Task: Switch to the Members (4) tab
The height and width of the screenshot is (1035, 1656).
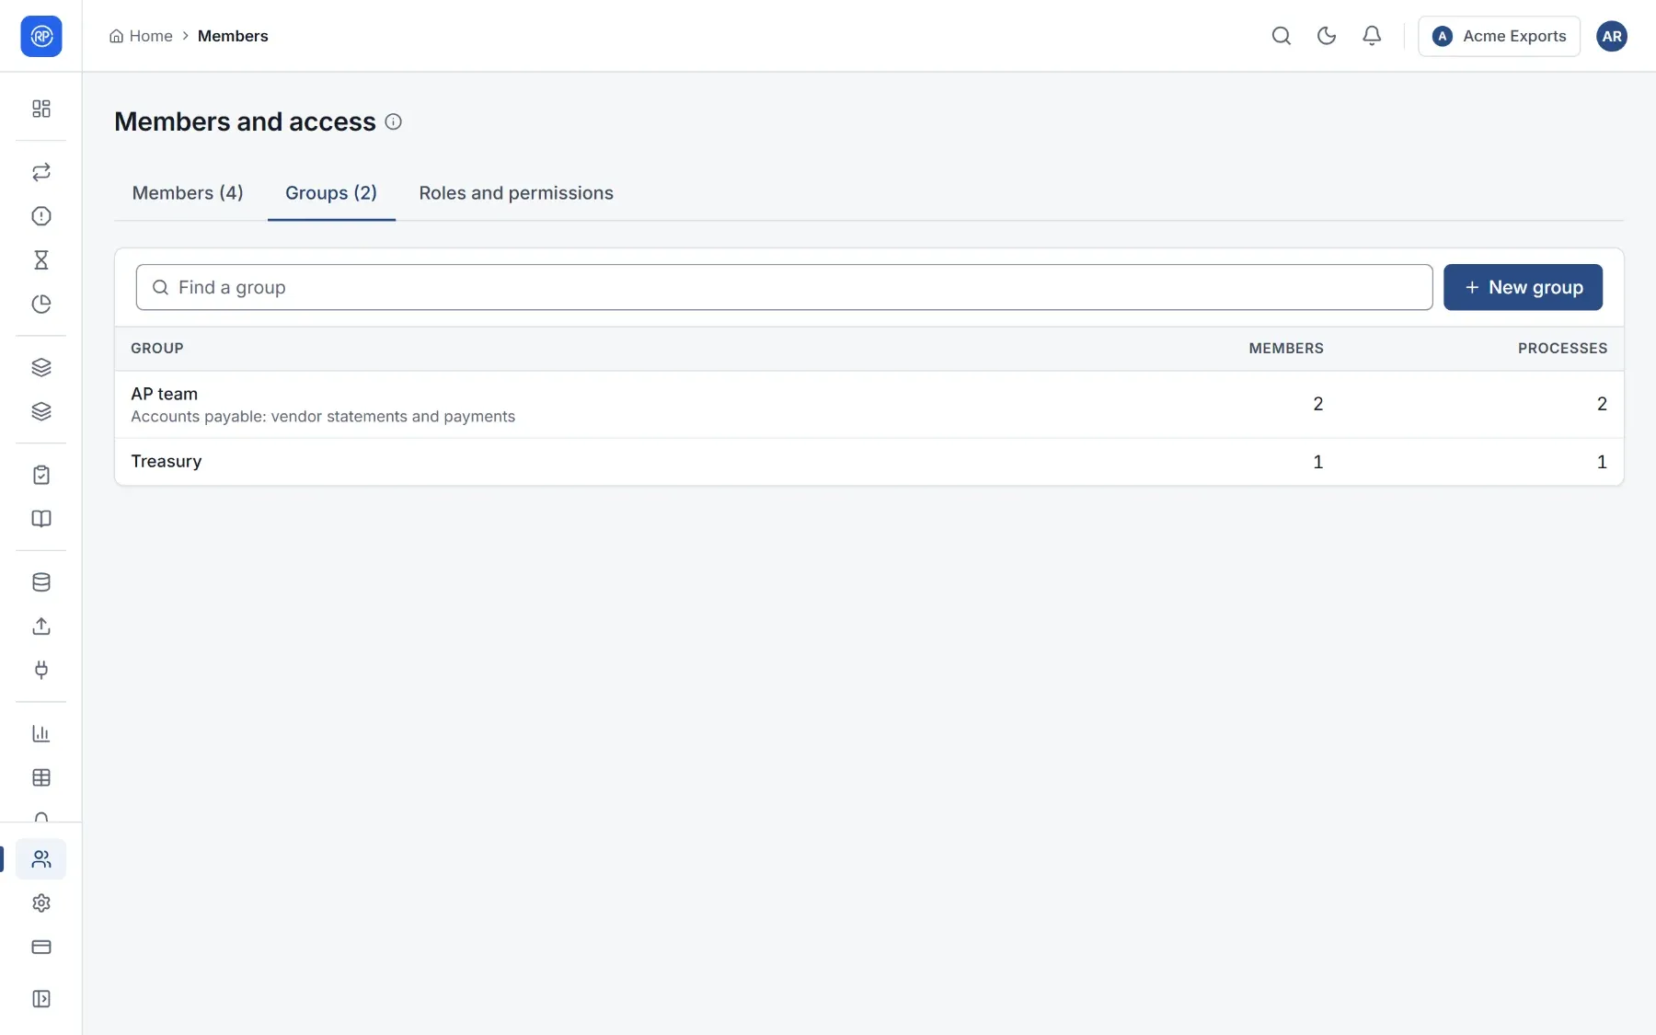Action: tap(188, 193)
